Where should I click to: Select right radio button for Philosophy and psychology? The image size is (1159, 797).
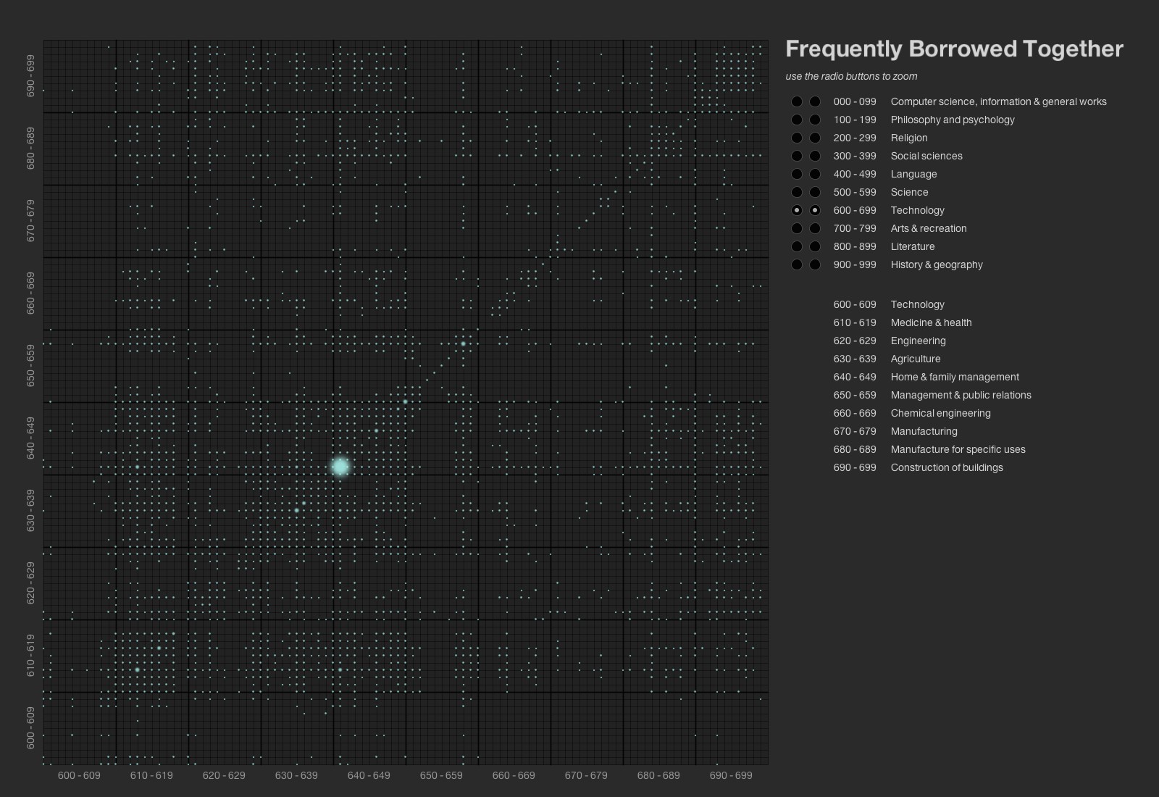815,120
